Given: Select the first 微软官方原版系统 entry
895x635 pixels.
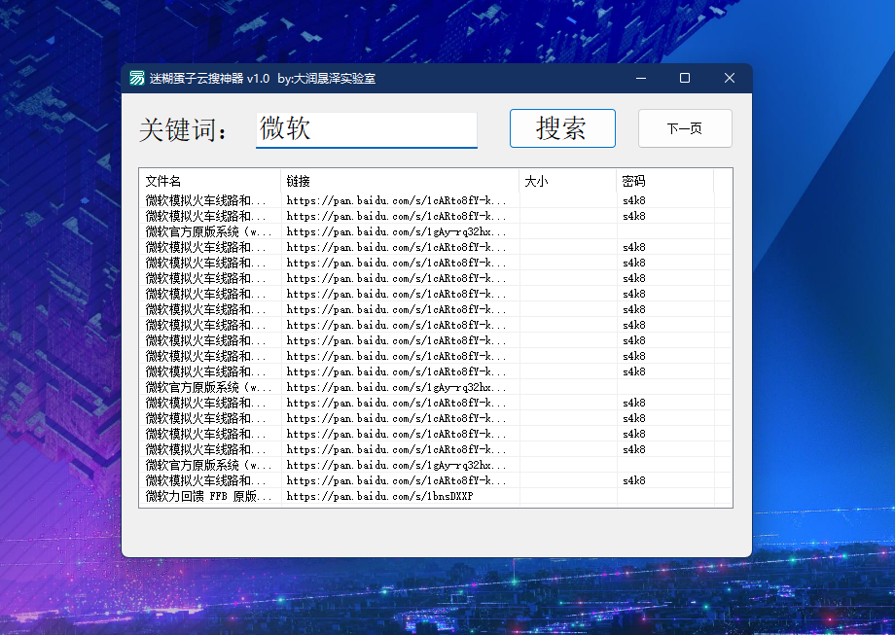Looking at the screenshot, I should [202, 231].
